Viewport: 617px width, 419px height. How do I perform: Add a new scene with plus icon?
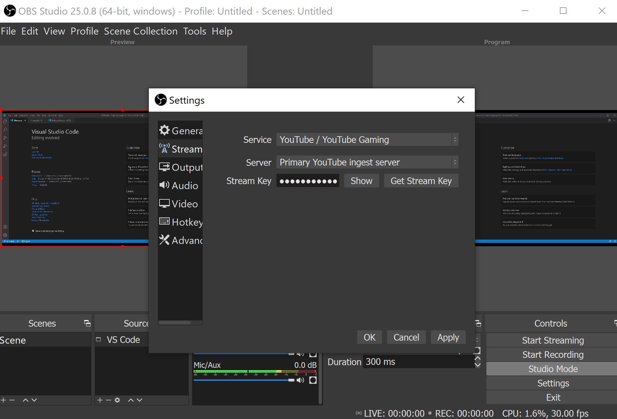[3, 400]
